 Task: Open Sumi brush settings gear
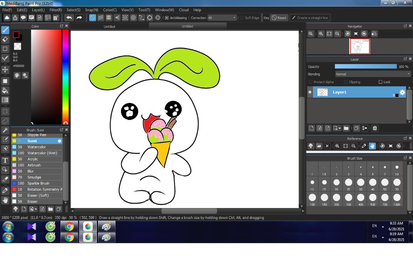(60, 141)
